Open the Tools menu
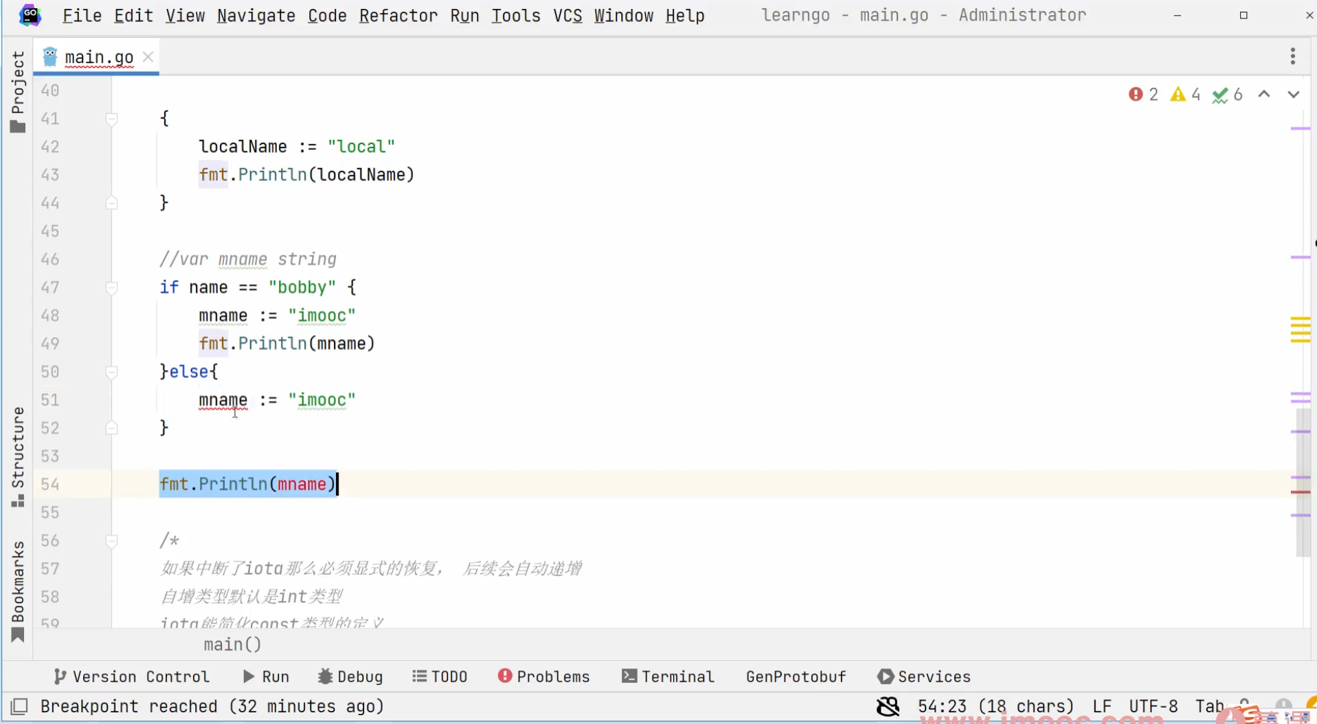 [x=516, y=15]
